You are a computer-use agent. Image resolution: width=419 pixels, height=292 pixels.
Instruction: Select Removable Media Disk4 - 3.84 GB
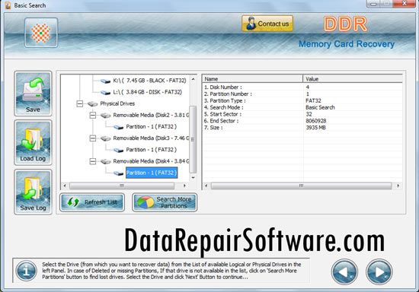click(x=151, y=161)
